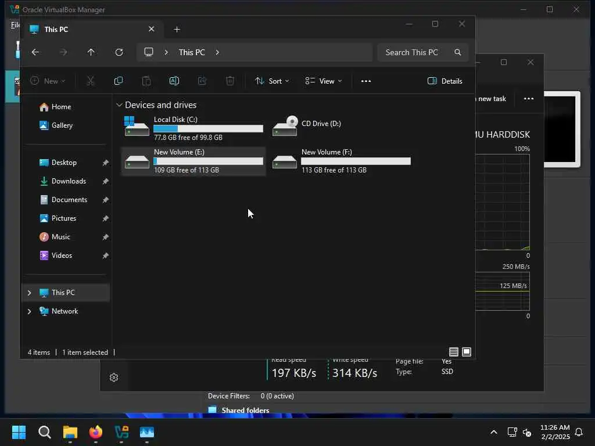Click Run new task in Task Manager
Viewport: 595px width, 446px height.
490,99
